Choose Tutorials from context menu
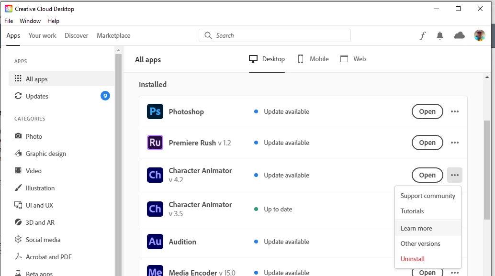 [428, 211]
